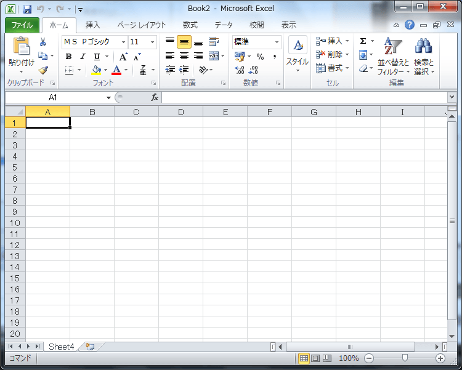462x370 pixels.
Task: Click the Fill down arrow icon
Action: [363, 55]
